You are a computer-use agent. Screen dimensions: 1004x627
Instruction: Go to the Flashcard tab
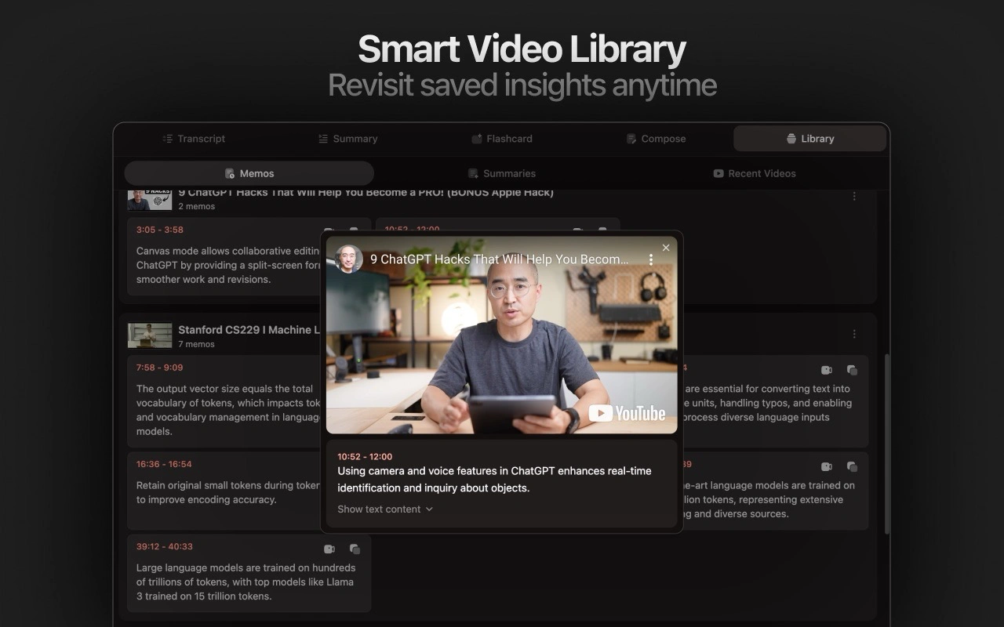click(501, 139)
